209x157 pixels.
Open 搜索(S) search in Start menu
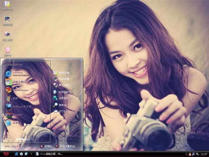[x=60, y=105]
